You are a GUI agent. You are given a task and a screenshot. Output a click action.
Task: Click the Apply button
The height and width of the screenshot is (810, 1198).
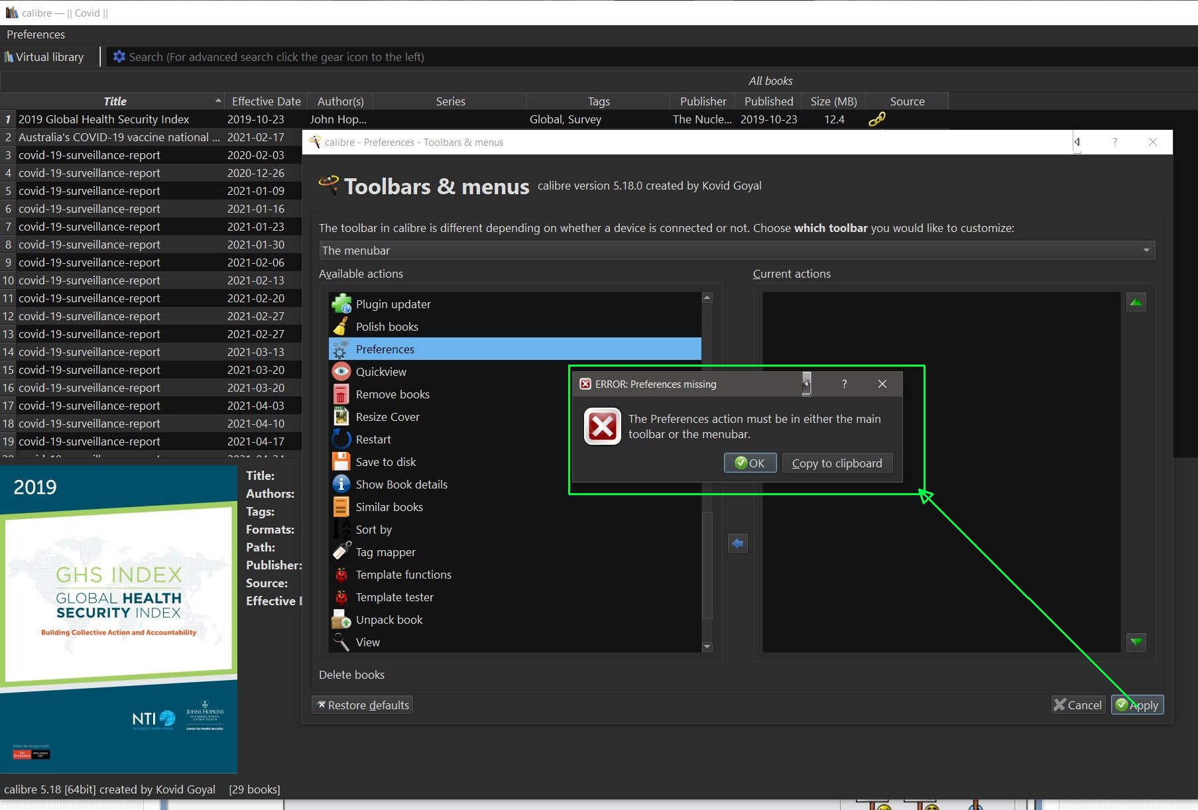point(1138,705)
